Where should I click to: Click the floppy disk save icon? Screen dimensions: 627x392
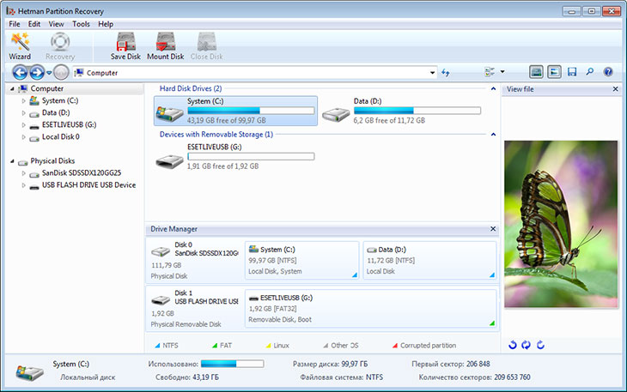pyautogui.click(x=572, y=73)
